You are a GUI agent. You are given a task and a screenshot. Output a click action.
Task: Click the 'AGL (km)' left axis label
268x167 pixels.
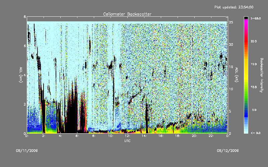pos(21,75)
